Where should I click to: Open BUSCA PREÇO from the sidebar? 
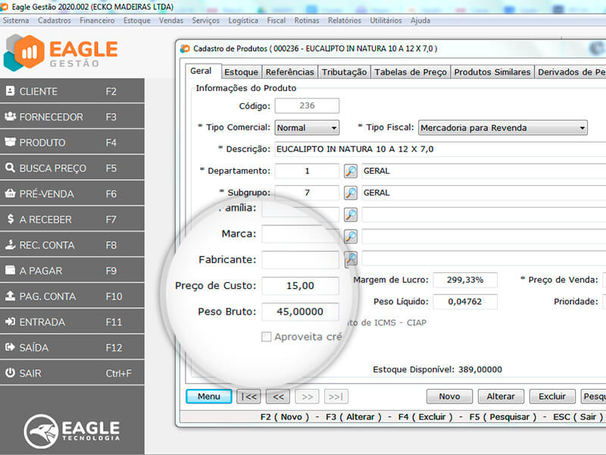(72, 168)
